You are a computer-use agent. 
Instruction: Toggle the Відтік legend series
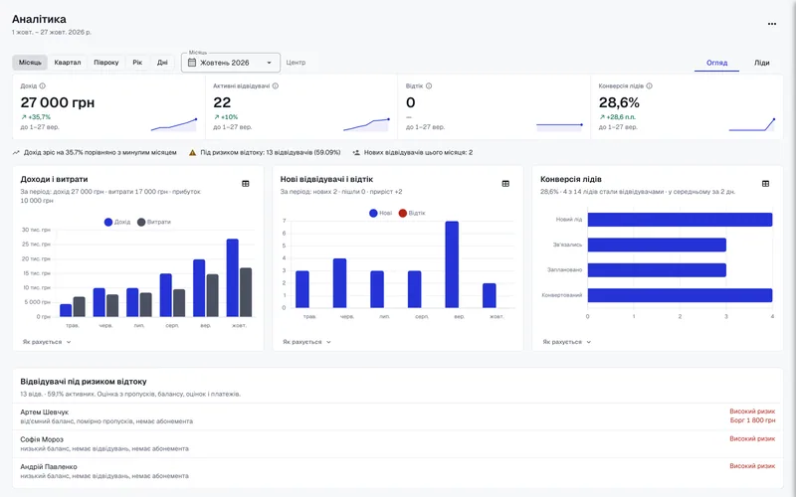coord(412,213)
